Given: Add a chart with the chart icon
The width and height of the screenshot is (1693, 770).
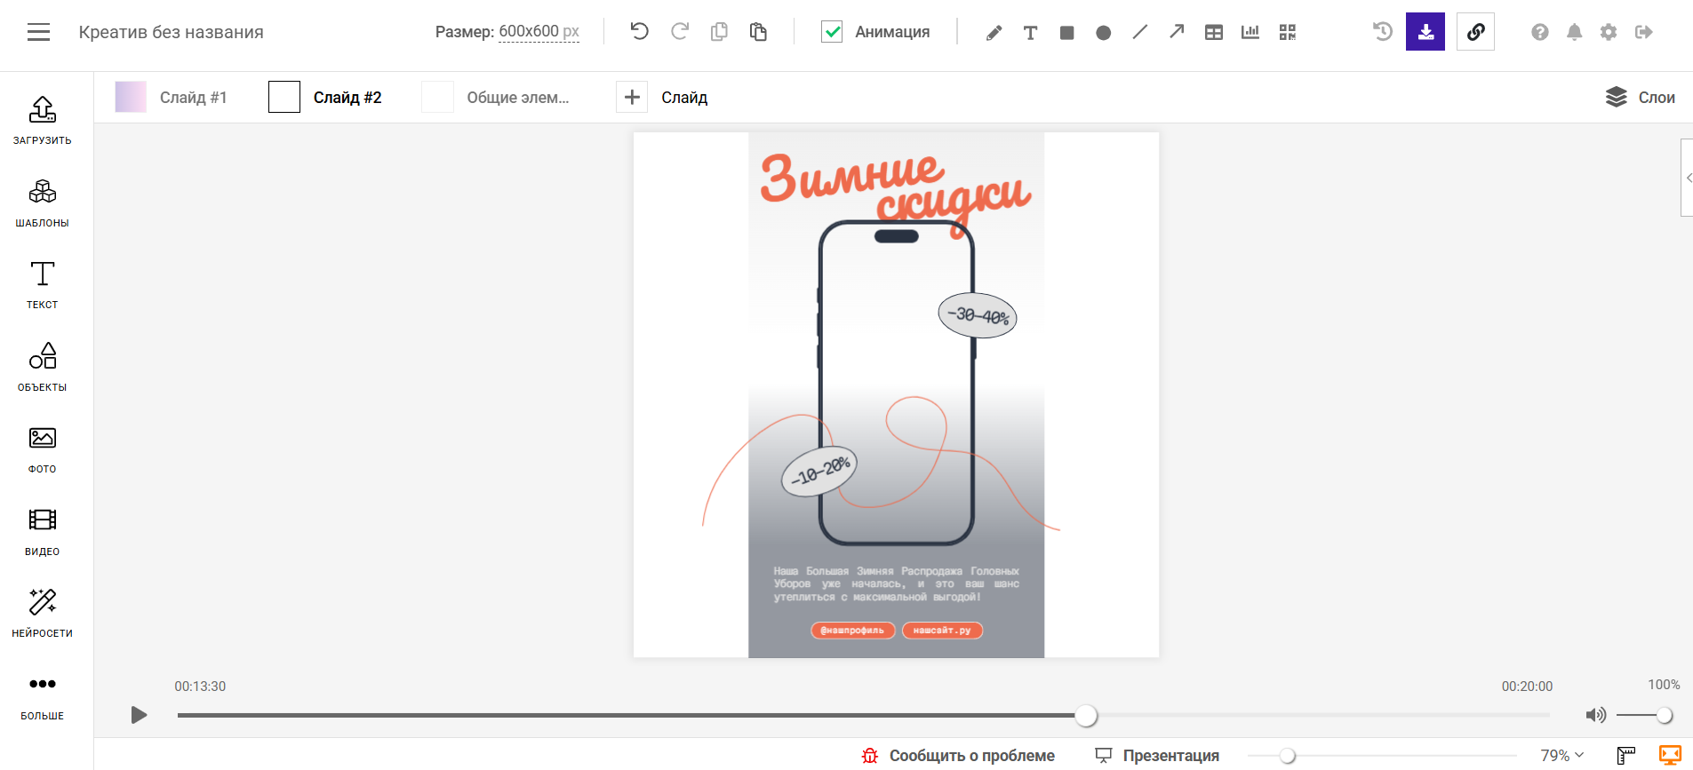Looking at the screenshot, I should (x=1250, y=33).
